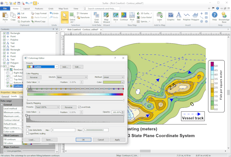The image size is (231, 157).
Task: Open the General properties tab
Action: 5,97
